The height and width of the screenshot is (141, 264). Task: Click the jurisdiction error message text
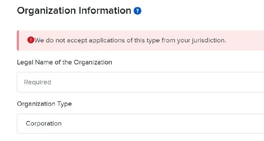point(130,40)
